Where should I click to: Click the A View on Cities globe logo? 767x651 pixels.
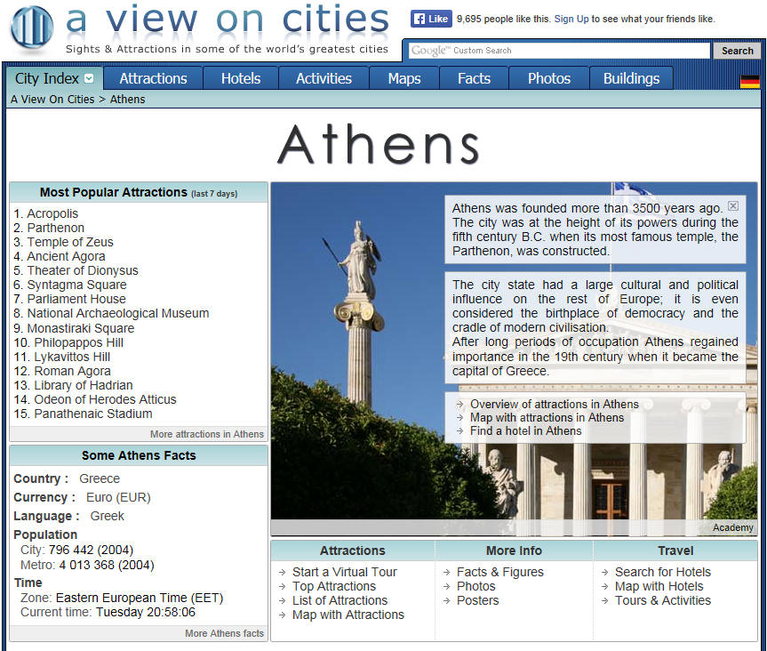click(32, 27)
